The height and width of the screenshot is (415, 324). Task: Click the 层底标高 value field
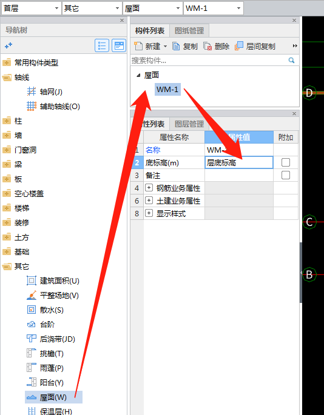click(x=239, y=162)
